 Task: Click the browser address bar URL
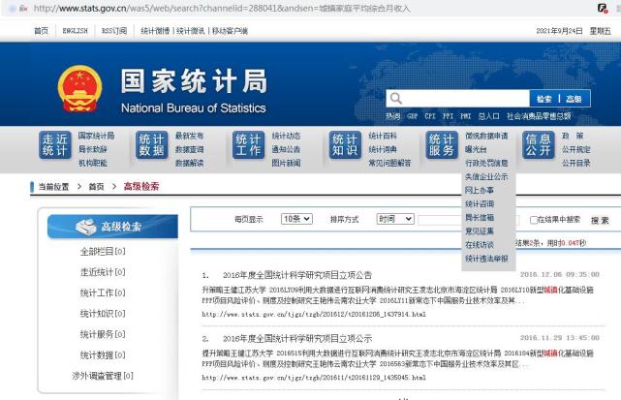click(222, 8)
